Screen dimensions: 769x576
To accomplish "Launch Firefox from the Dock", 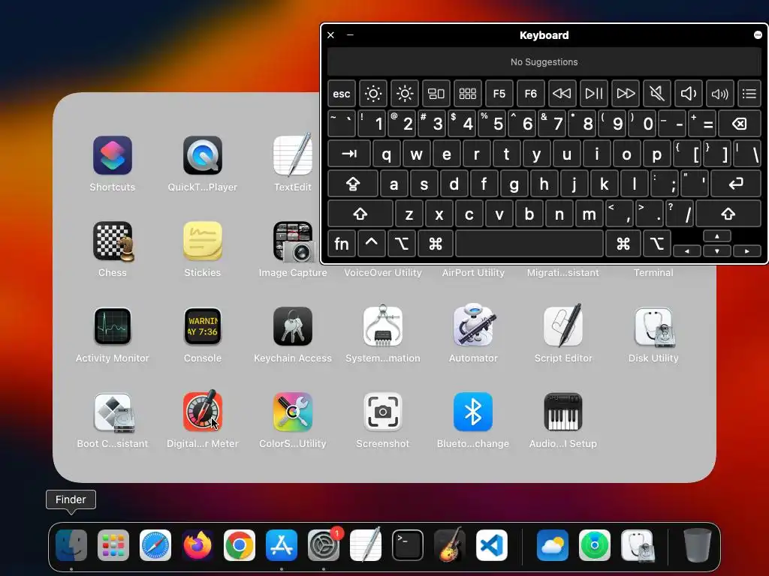I will pos(198,545).
